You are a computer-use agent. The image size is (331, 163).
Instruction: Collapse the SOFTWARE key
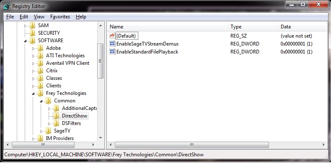[25, 41]
